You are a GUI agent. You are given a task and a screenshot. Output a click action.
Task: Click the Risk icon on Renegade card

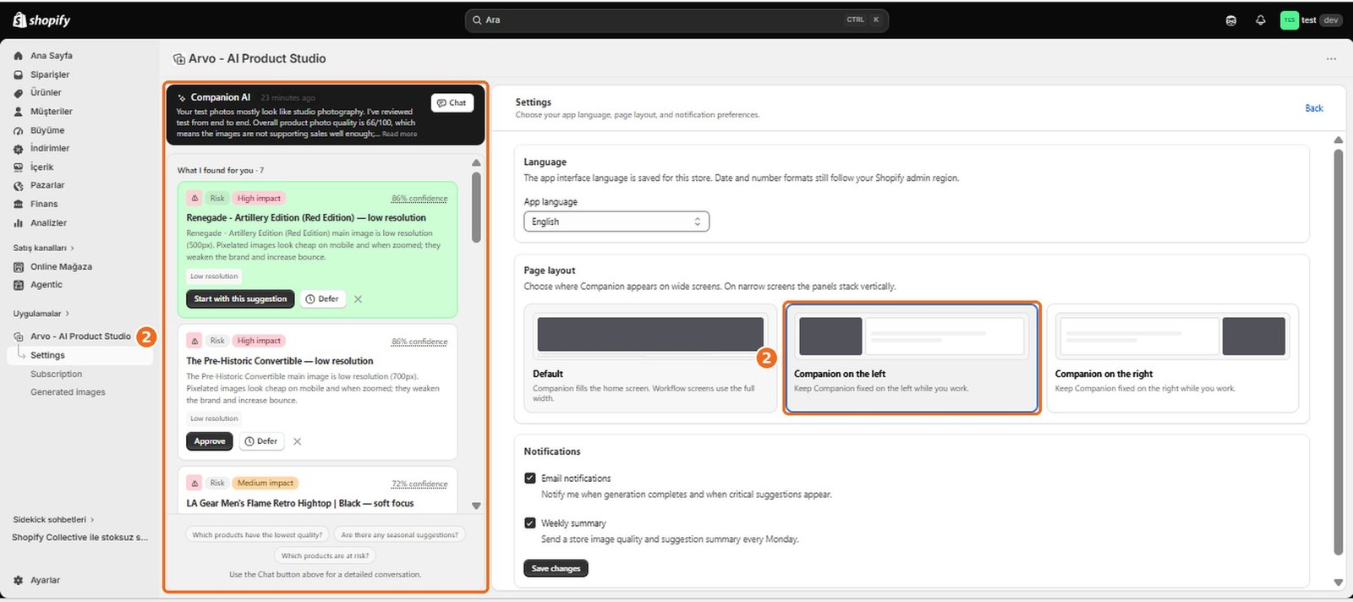point(195,199)
